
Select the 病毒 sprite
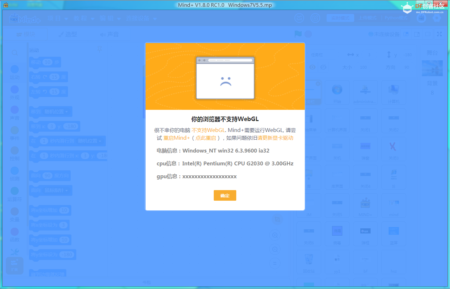point(337,234)
